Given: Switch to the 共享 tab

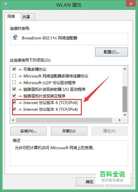Looking at the screenshot, I should pos(28,17).
